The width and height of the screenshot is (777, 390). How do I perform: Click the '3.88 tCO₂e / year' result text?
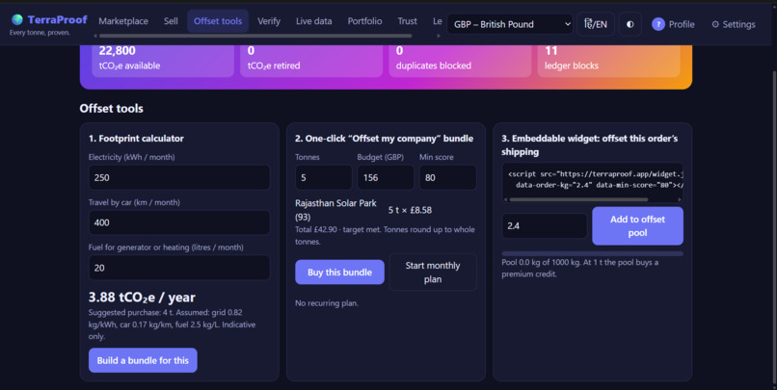[142, 298]
